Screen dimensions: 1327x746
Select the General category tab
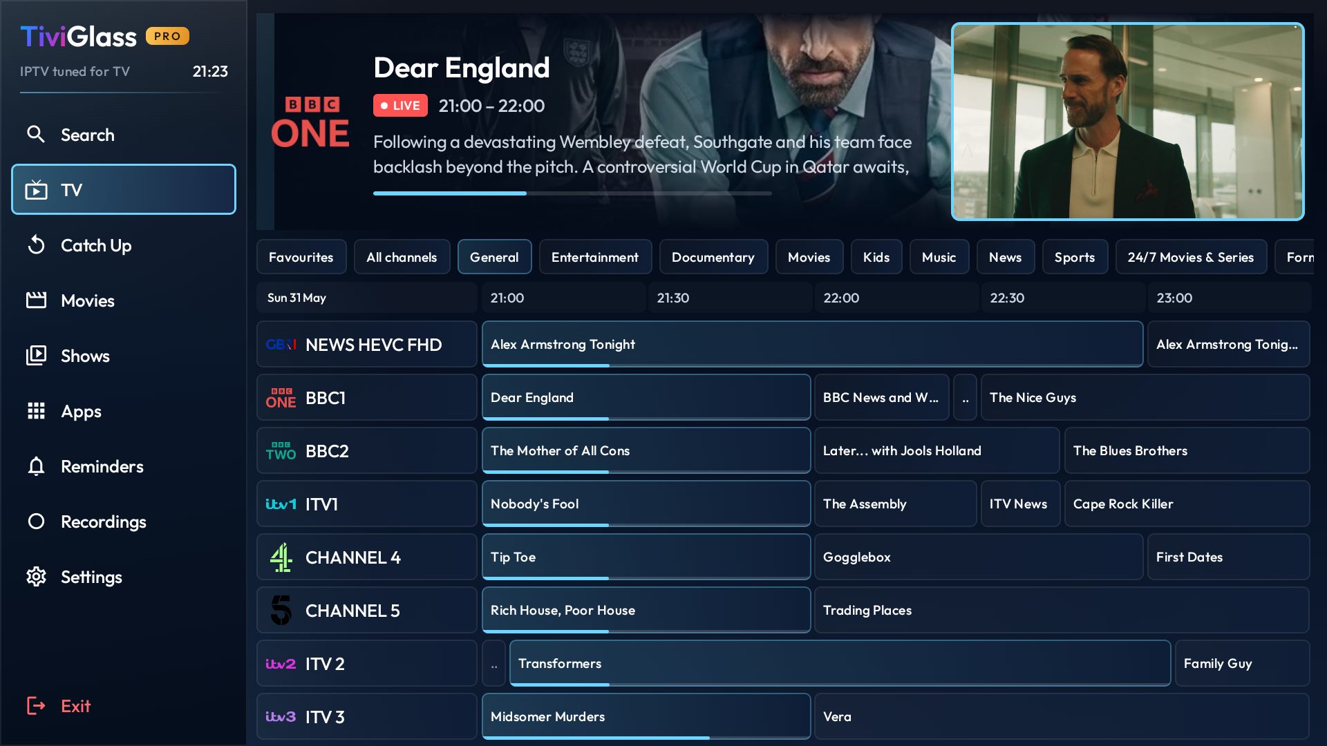click(494, 257)
